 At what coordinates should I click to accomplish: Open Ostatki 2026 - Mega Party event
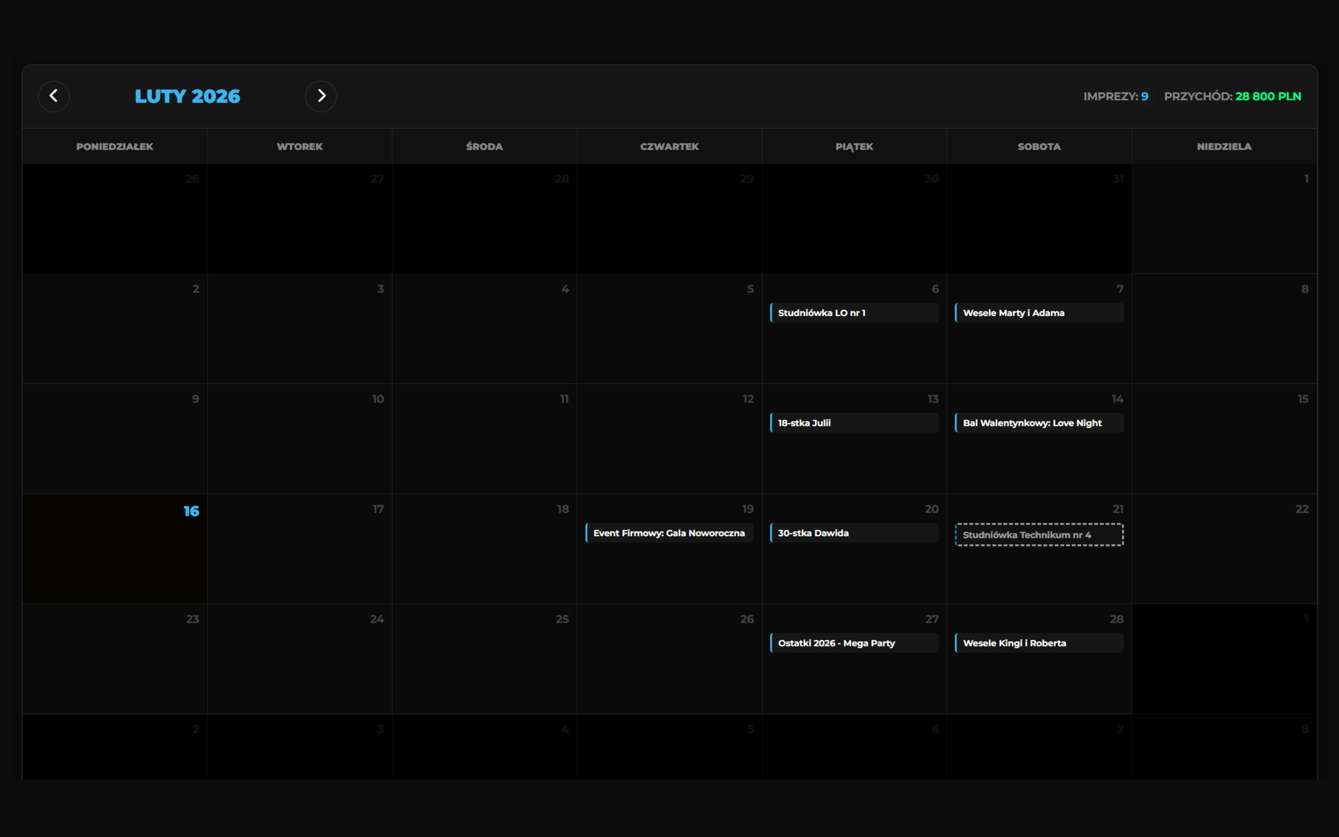(854, 643)
